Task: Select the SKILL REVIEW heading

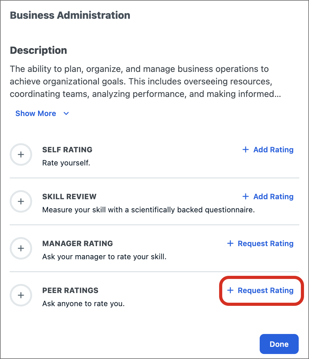Action: [x=69, y=197]
